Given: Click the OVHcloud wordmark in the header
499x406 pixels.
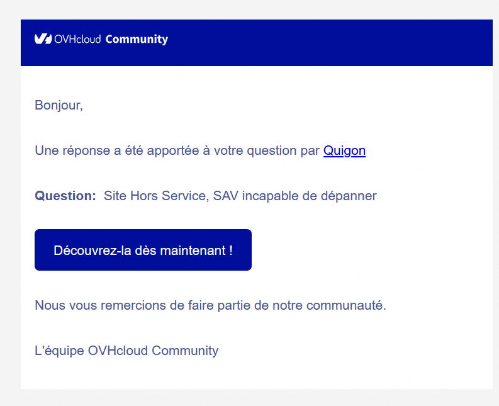Looking at the screenshot, I should click(77, 39).
